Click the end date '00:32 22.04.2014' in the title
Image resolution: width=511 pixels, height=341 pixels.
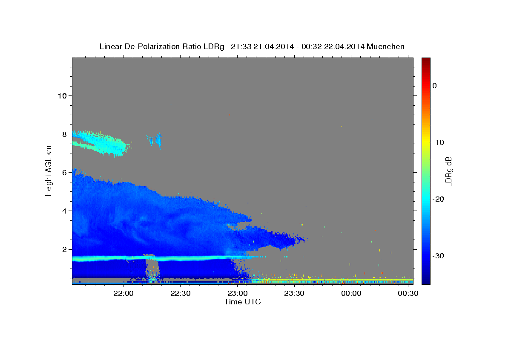point(332,46)
